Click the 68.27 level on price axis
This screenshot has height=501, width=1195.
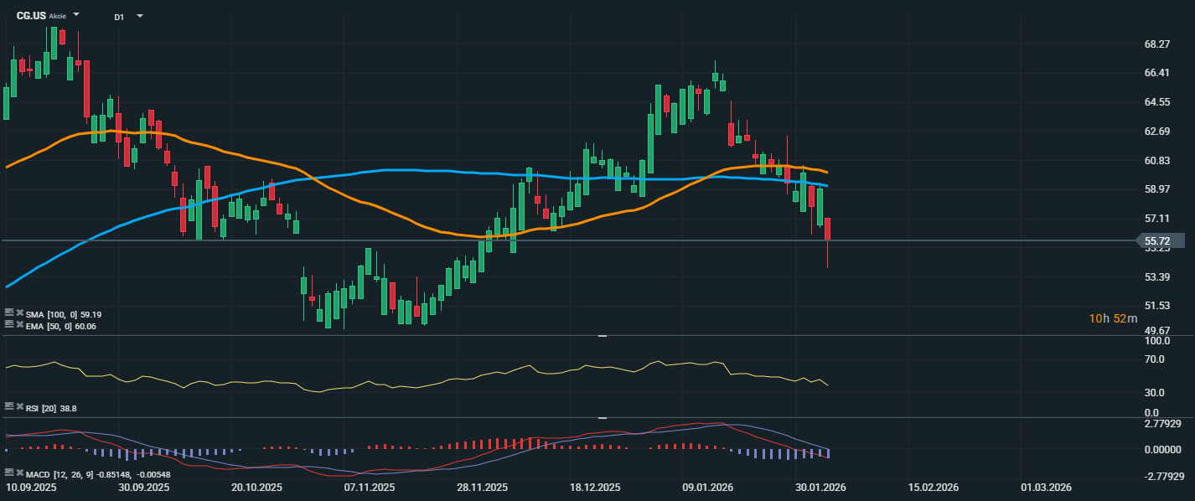1156,44
